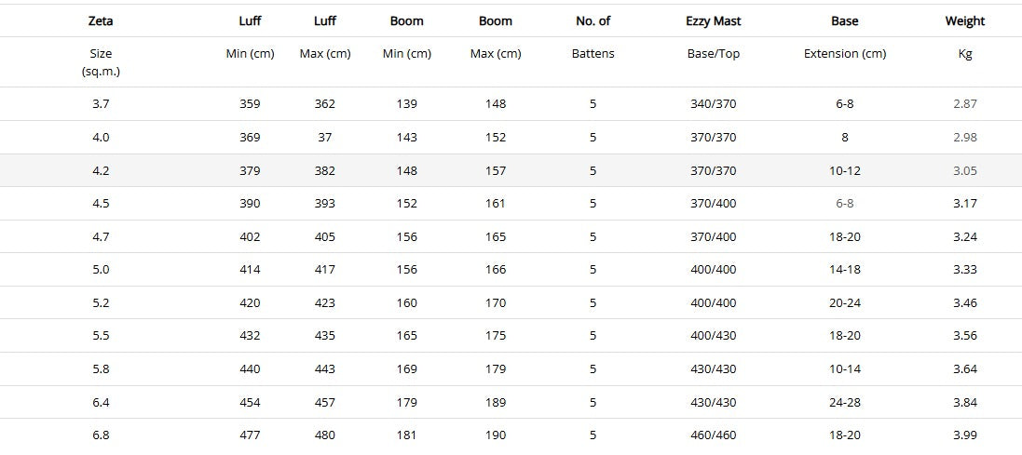The height and width of the screenshot is (455, 1022).
Task: Select the 460/460 mast cell
Action: pos(713,435)
